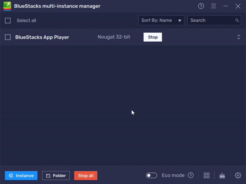This screenshot has width=246, height=184.
Task: Toggle the Eco mode switch
Action: pyautogui.click(x=151, y=175)
